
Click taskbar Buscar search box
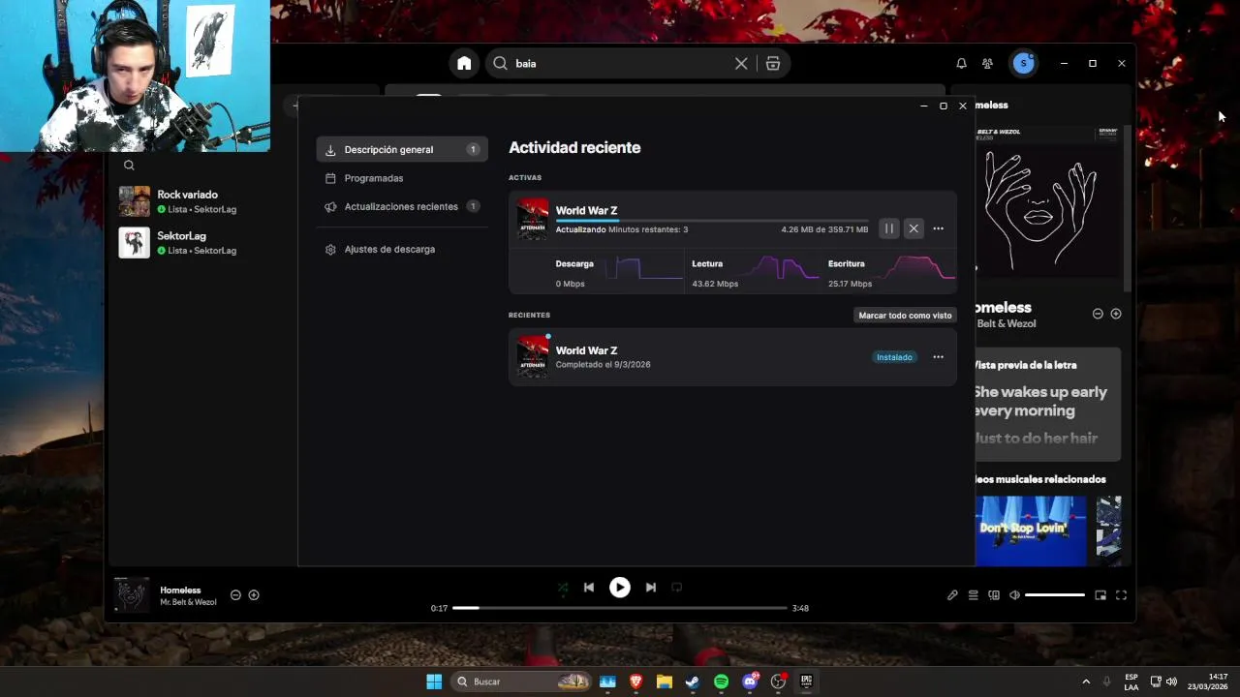522,682
